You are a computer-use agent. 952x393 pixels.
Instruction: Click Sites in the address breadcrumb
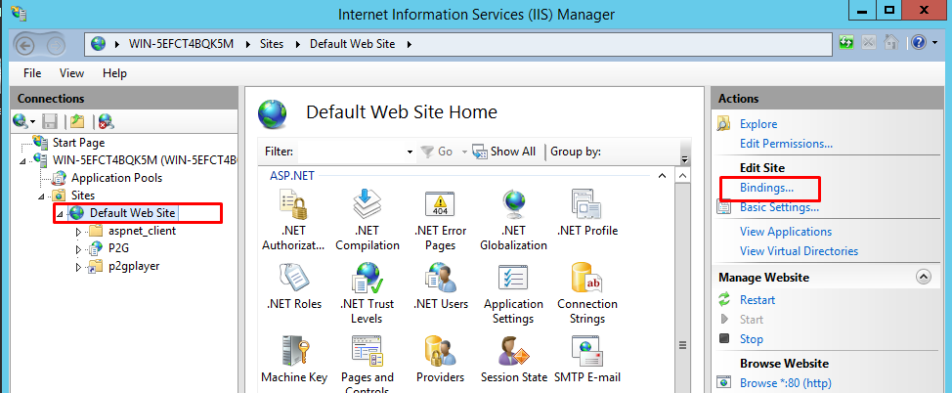(271, 44)
